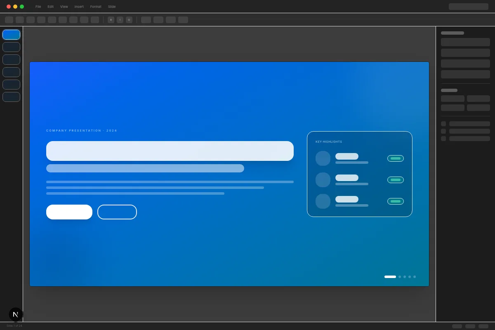Open the View menu
Viewport: 495px width, 330px height.
click(x=64, y=7)
